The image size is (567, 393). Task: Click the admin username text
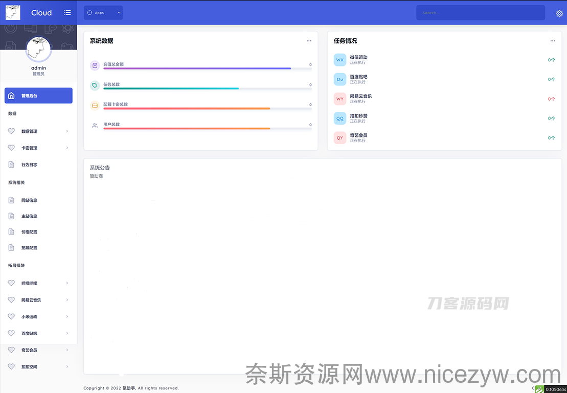pyautogui.click(x=38, y=68)
